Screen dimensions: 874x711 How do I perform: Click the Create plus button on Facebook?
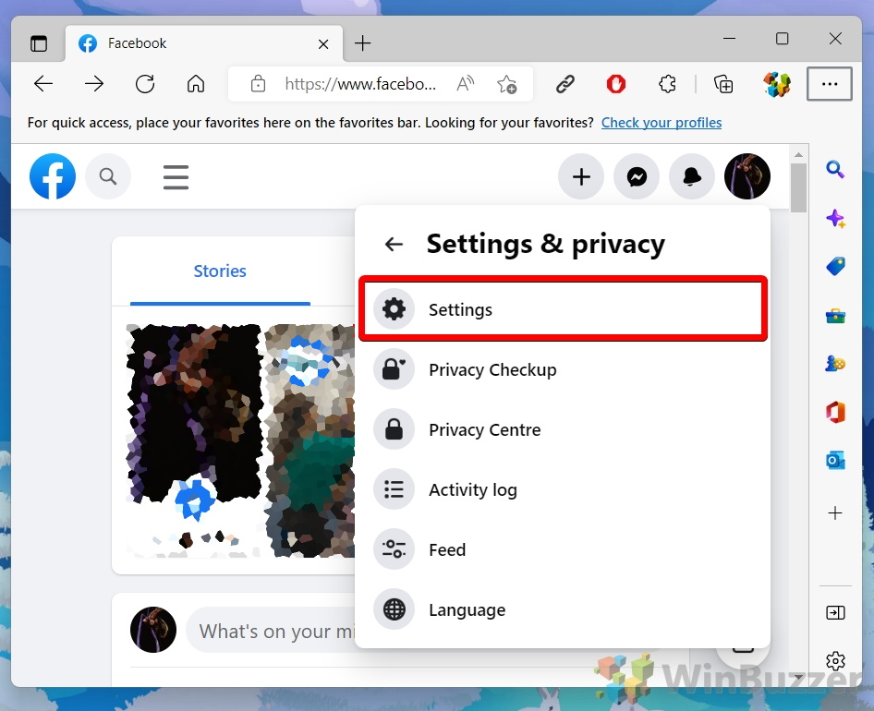tap(581, 176)
